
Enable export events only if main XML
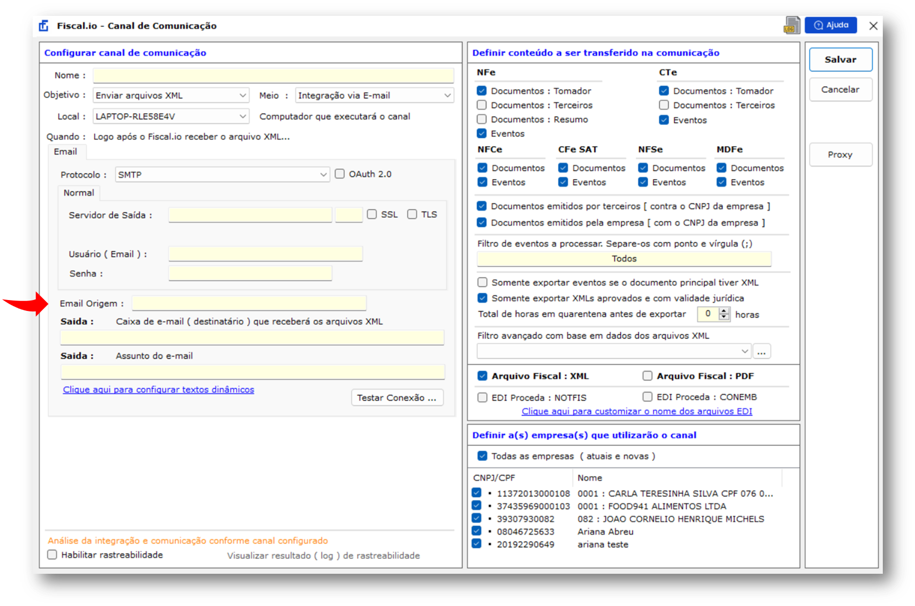(483, 283)
